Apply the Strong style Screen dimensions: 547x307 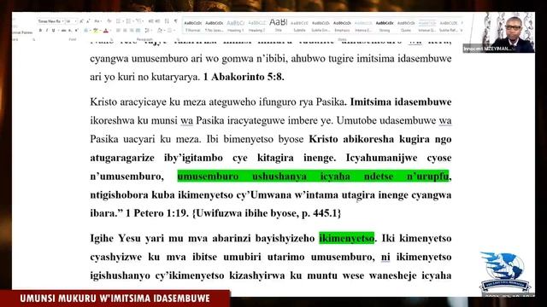(385, 26)
